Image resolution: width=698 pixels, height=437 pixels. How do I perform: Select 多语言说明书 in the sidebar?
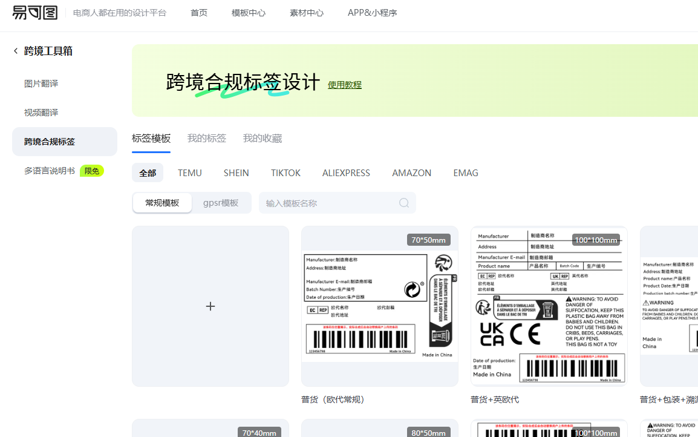50,171
